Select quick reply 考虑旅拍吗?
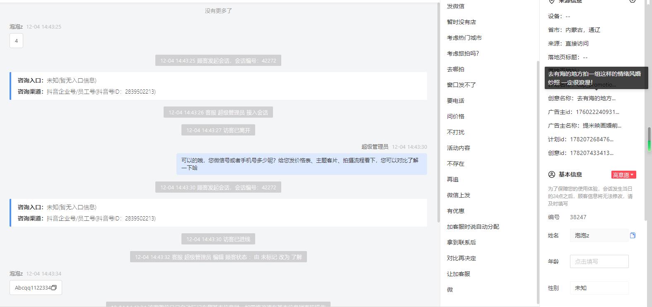652x307 pixels. click(463, 53)
